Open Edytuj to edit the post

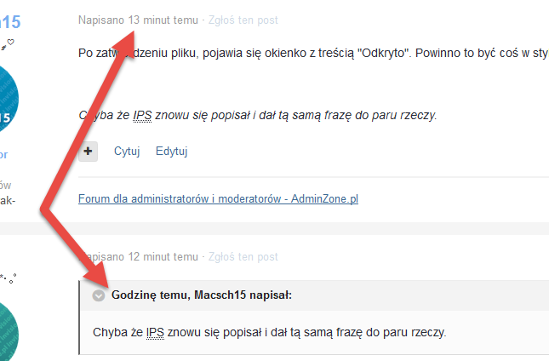click(x=172, y=152)
